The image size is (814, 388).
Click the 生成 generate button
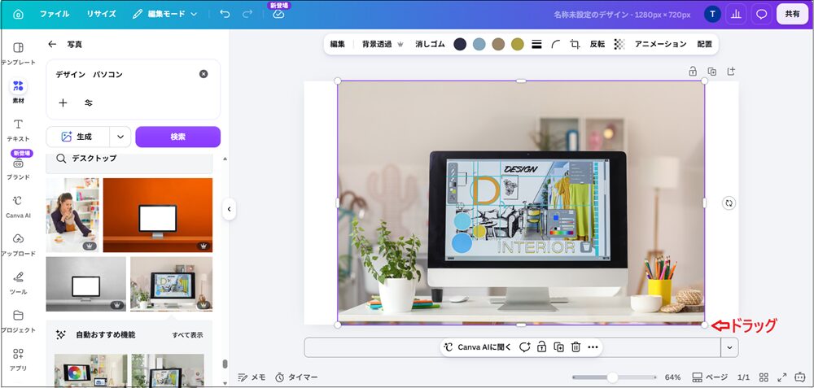coord(78,137)
